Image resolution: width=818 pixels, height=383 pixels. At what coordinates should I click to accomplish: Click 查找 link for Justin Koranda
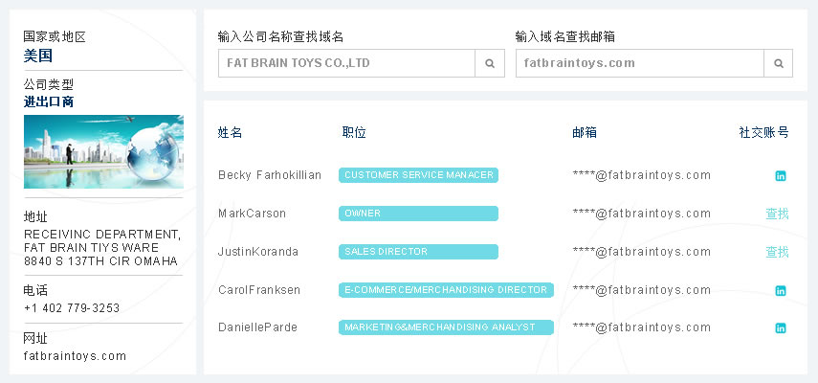pyautogui.click(x=777, y=252)
